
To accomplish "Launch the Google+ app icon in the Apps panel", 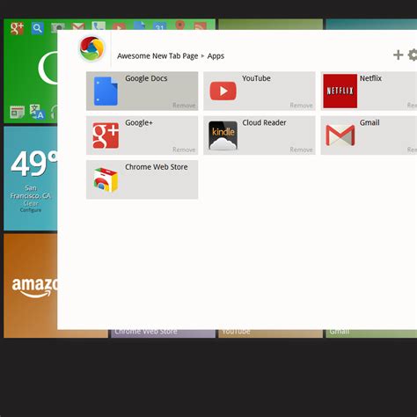I will (x=106, y=135).
